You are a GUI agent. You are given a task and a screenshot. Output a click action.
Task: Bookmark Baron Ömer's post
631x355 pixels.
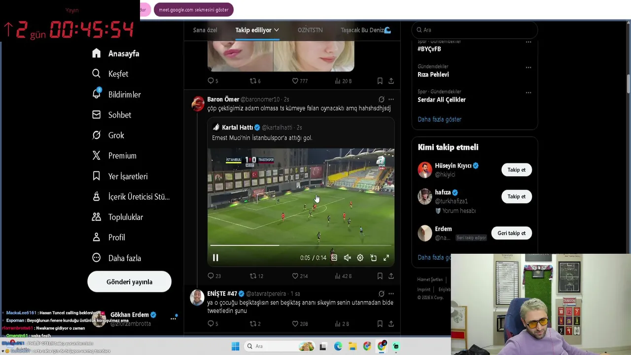coord(380,276)
